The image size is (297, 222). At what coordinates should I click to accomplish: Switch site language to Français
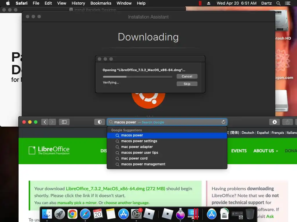pyautogui.click(x=278, y=133)
